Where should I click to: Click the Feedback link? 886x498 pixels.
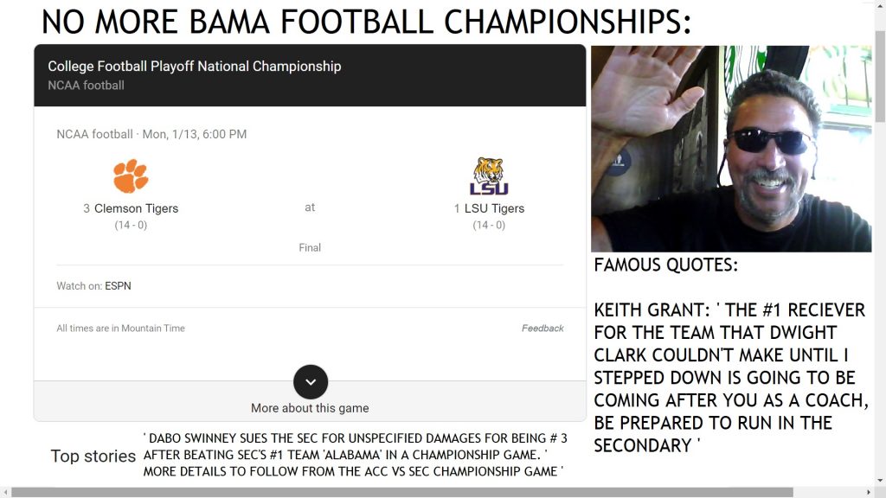click(543, 329)
